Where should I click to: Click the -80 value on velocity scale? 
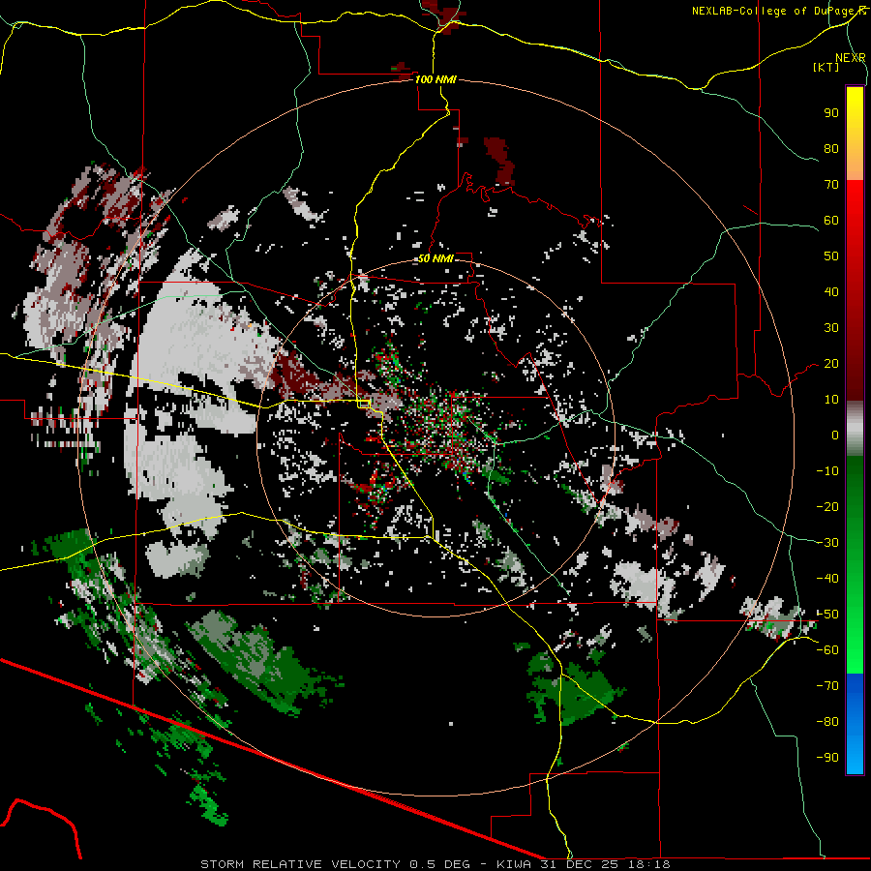pyautogui.click(x=827, y=722)
